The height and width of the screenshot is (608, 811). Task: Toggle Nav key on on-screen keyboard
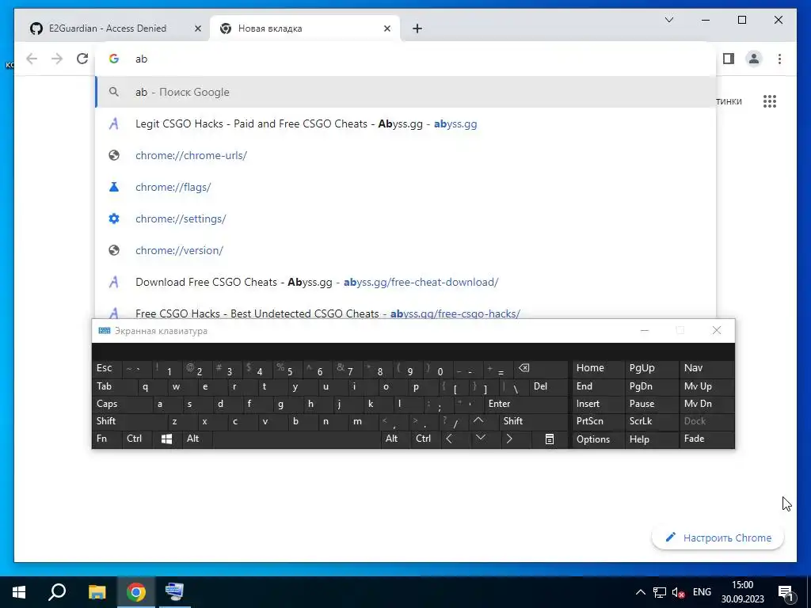click(706, 368)
